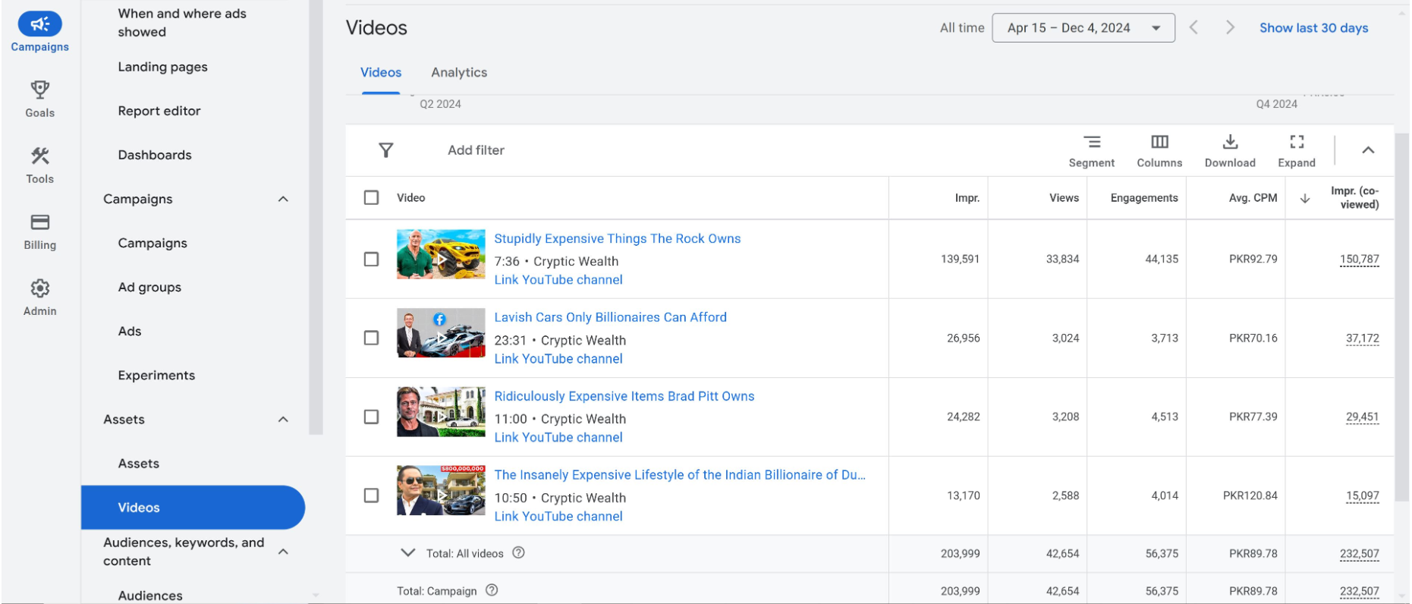The image size is (1412, 604).
Task: Click the Indian Billionaire video thumbnail
Action: click(441, 491)
